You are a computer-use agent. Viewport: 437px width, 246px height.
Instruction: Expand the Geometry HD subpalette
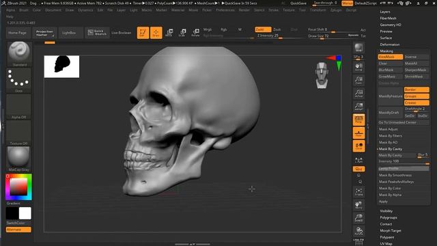coord(391,25)
